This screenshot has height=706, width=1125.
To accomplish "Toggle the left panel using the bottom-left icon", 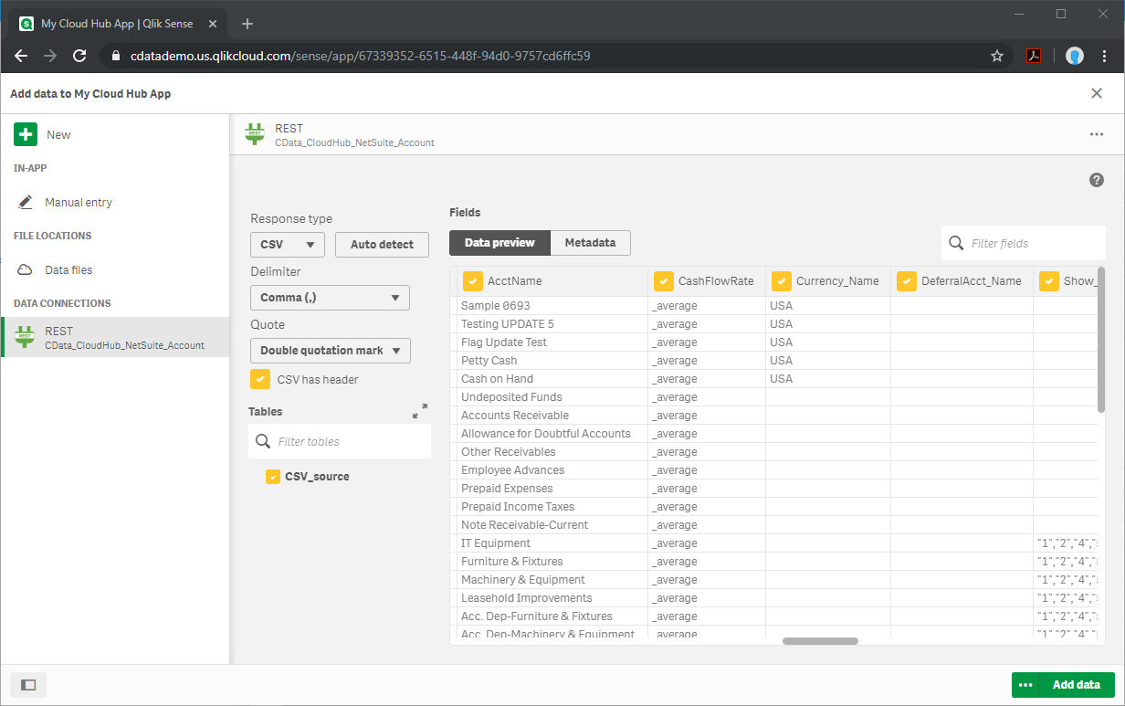I will (x=28, y=685).
